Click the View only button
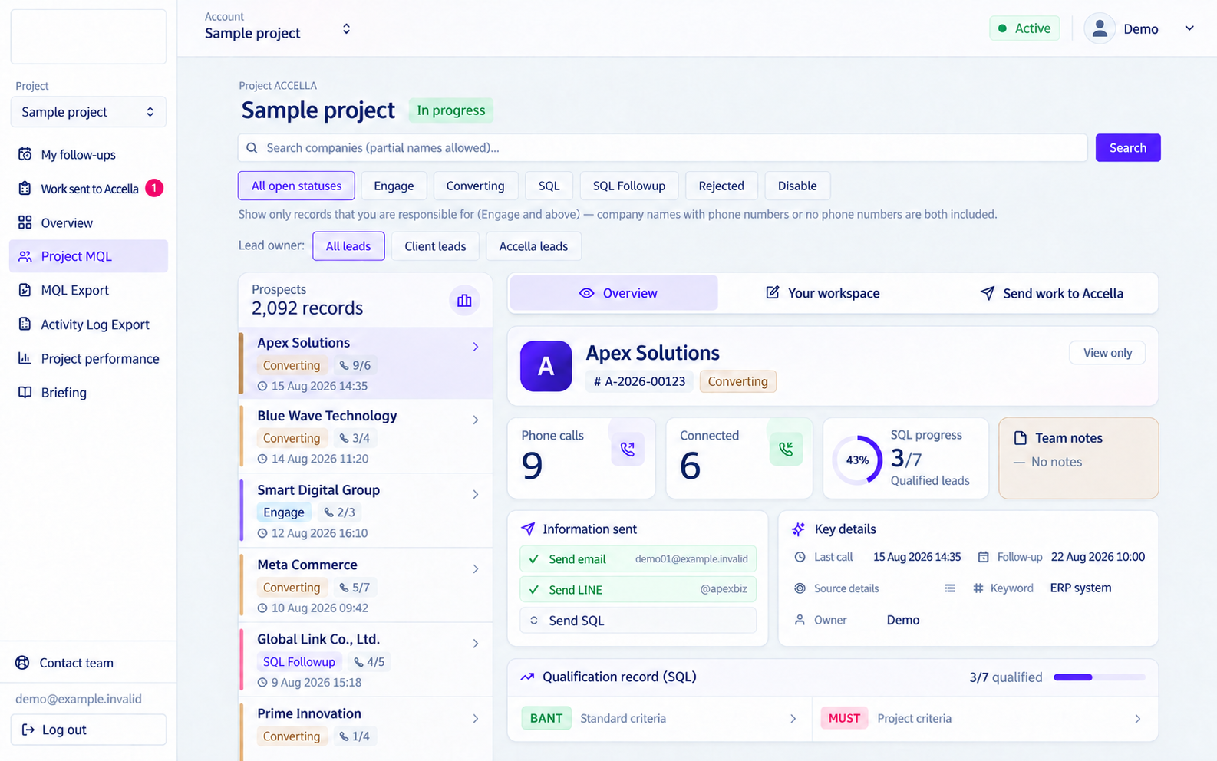The width and height of the screenshot is (1217, 761). tap(1107, 353)
